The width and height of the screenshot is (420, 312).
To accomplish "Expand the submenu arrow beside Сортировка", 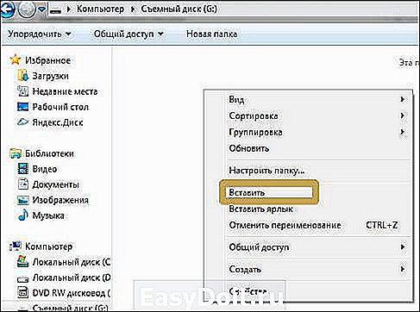I will [x=402, y=115].
